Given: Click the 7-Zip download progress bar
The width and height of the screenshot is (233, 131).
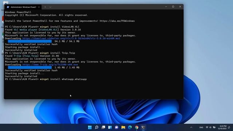Looking at the screenshot, I should point(30,67).
